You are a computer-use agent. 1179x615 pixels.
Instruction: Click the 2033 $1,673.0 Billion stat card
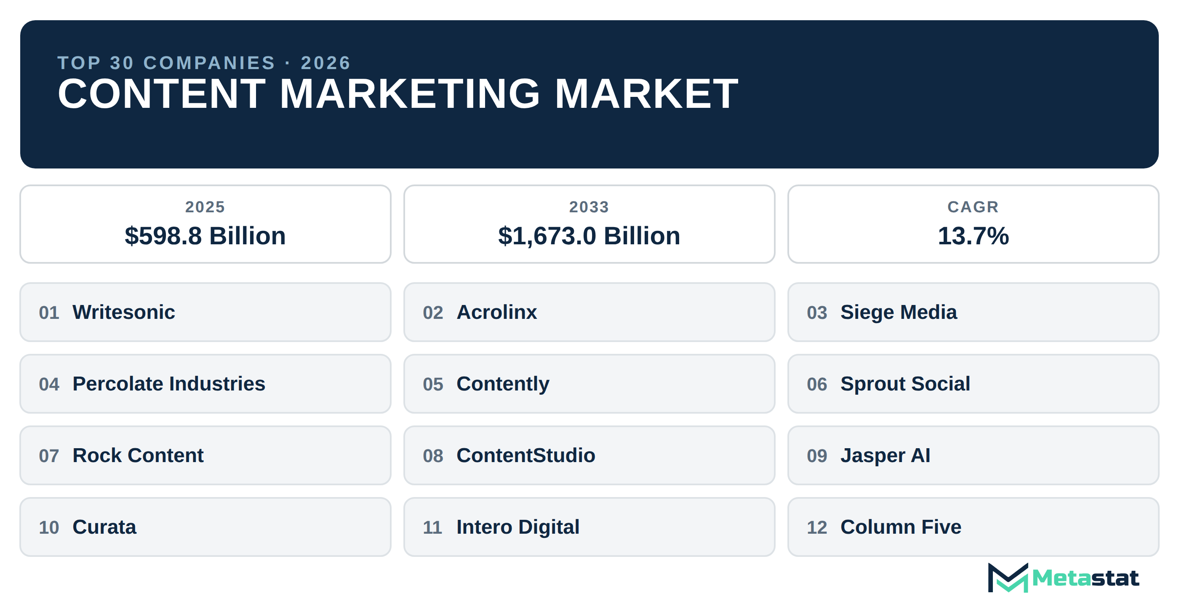[x=589, y=225]
